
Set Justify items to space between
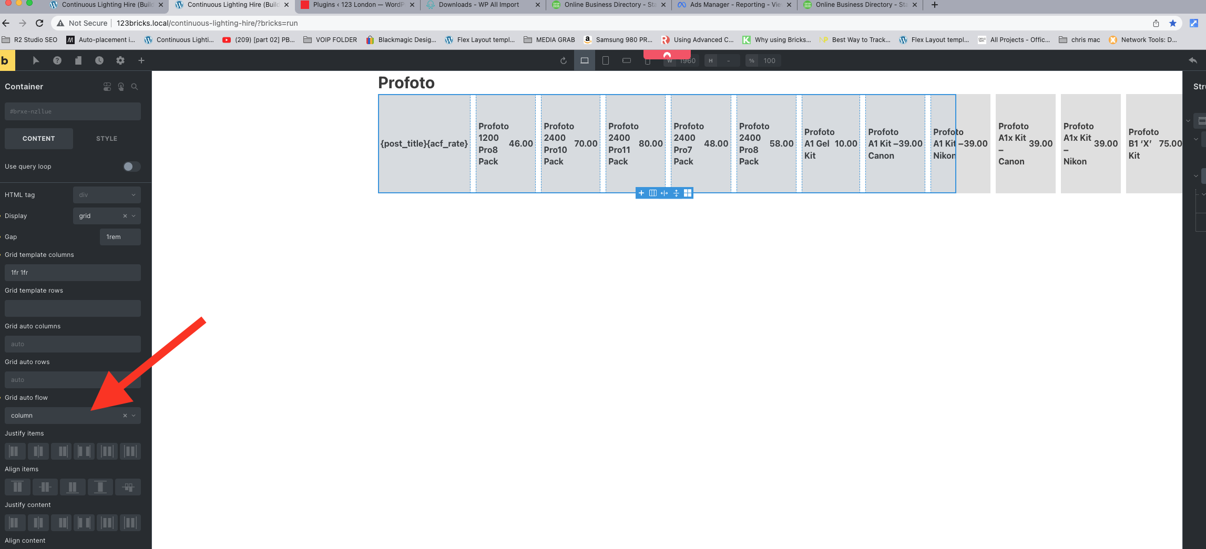[84, 451]
